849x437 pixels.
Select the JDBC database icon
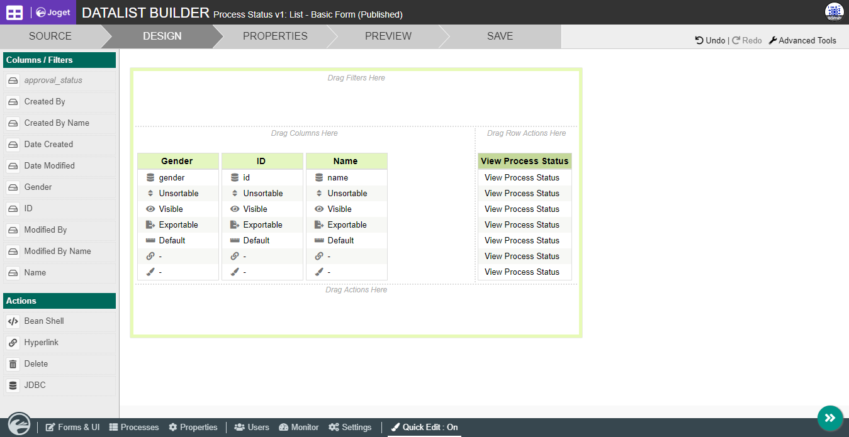point(13,385)
